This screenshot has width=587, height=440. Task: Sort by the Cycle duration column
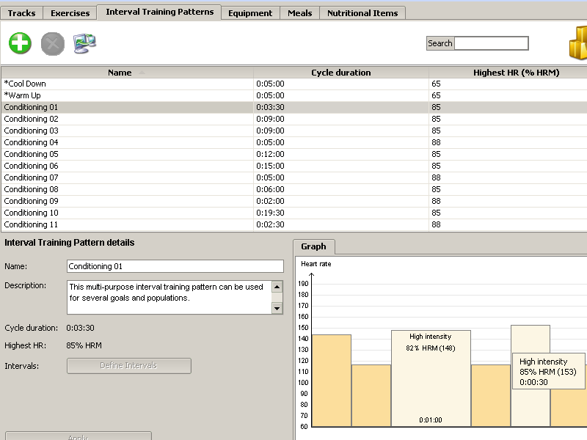point(340,73)
